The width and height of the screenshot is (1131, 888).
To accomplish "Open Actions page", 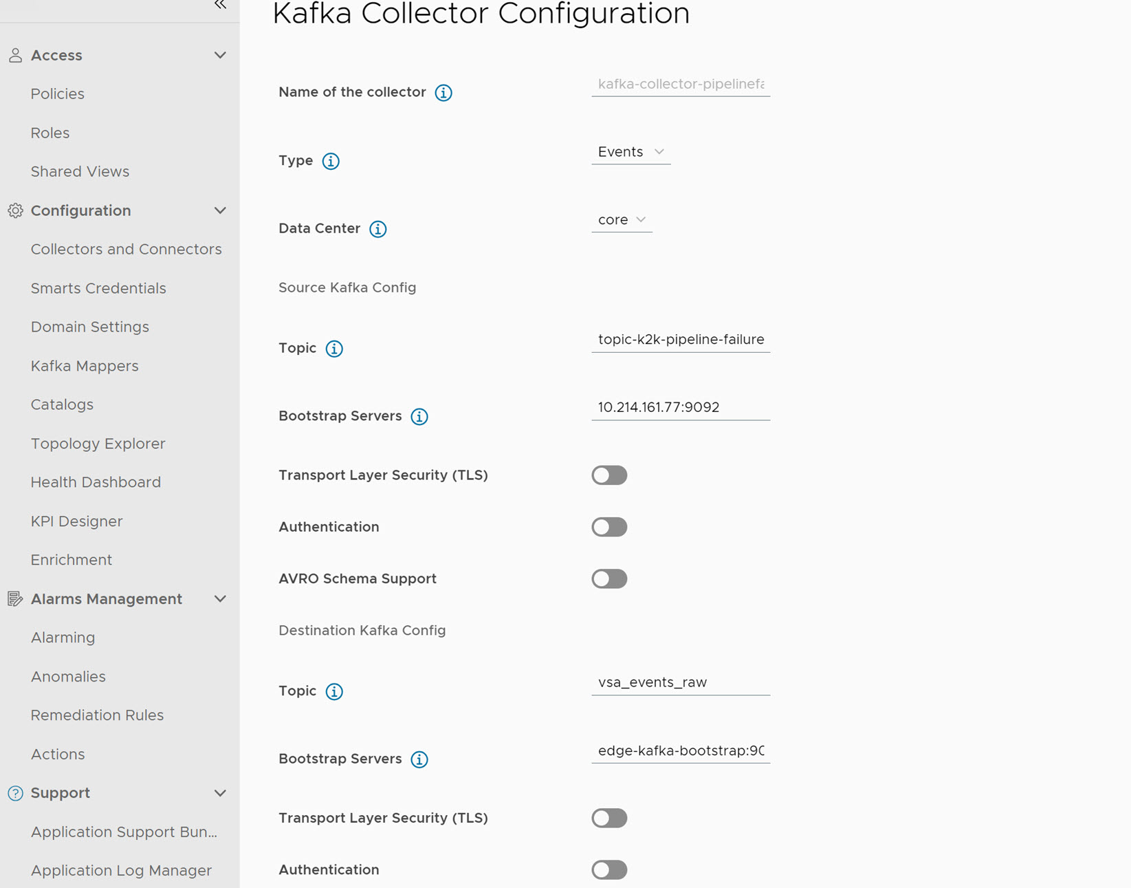I will pyautogui.click(x=58, y=755).
